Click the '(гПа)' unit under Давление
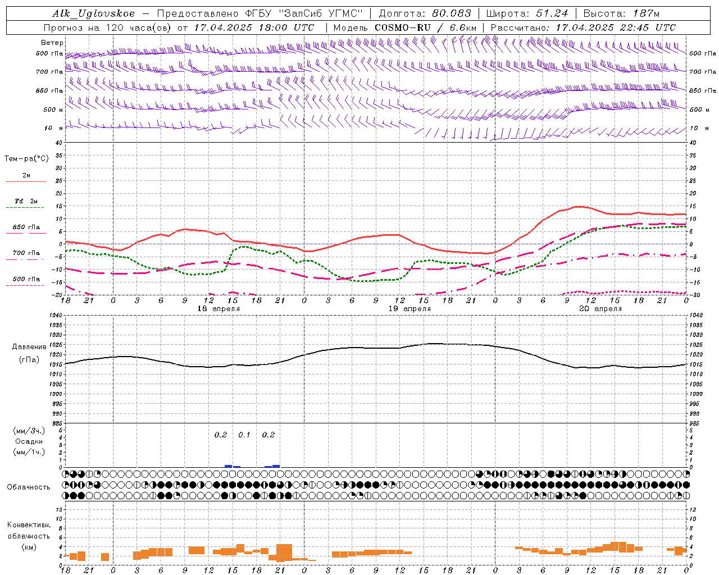The image size is (719, 575). pos(29,359)
